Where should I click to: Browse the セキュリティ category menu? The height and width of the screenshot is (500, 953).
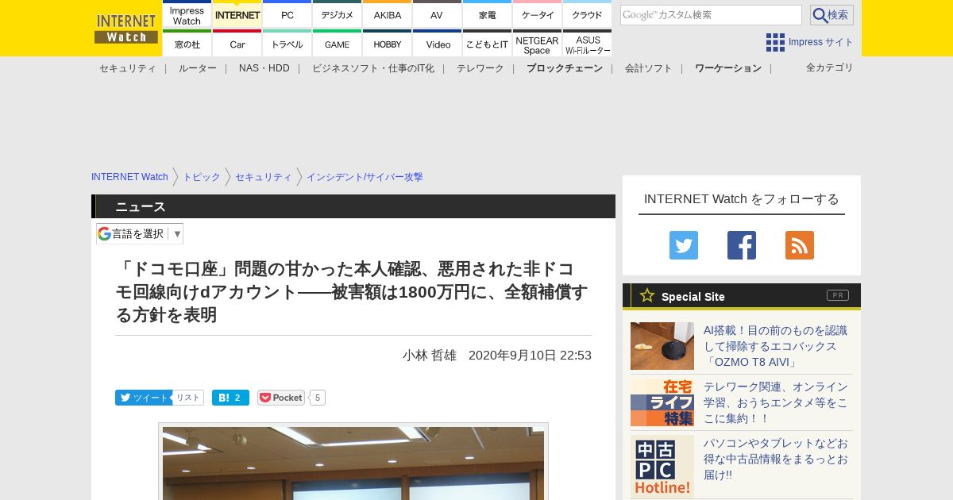128,68
